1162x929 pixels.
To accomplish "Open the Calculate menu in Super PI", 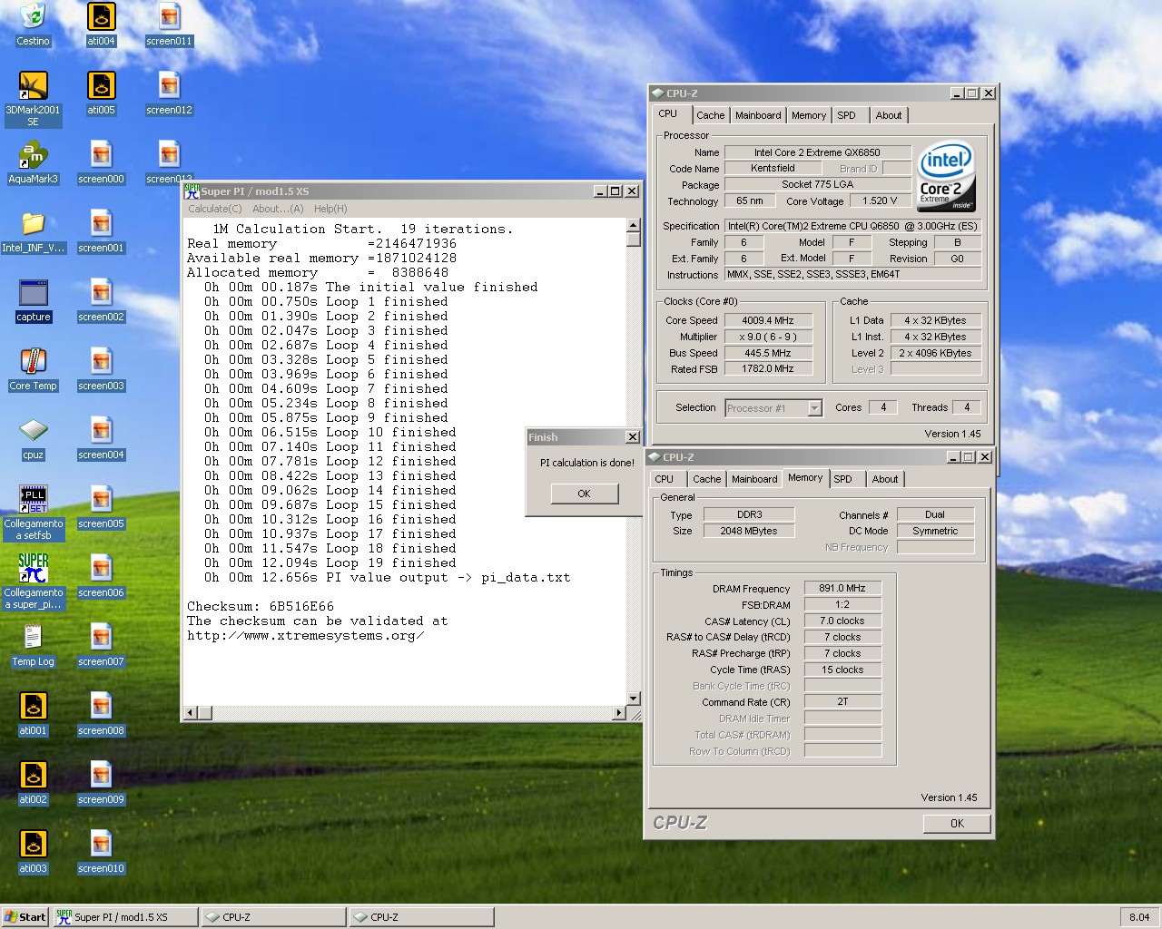I will pyautogui.click(x=214, y=209).
